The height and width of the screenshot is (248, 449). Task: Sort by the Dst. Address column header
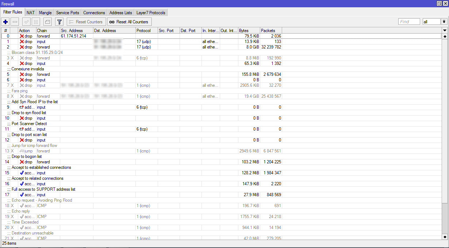(114, 31)
